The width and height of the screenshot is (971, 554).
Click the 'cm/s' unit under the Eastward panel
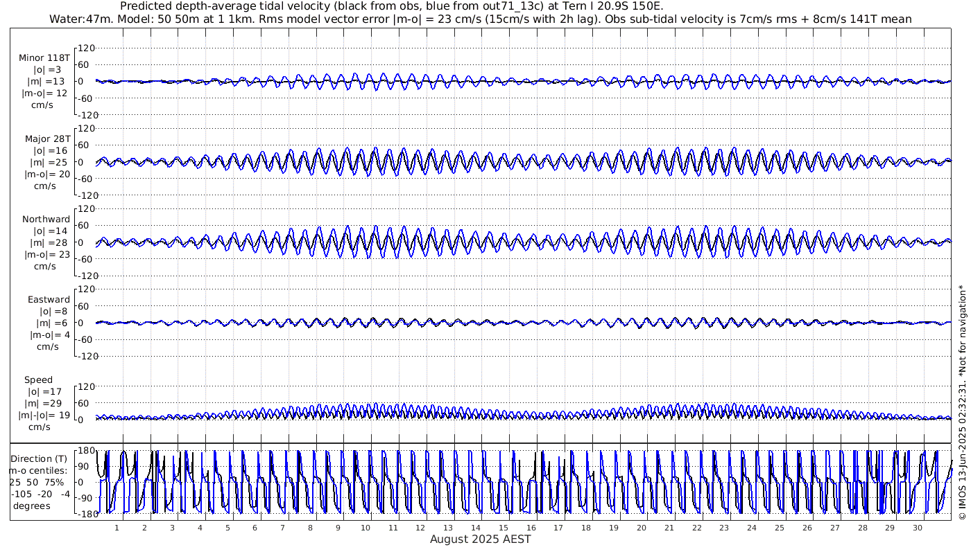(47, 346)
